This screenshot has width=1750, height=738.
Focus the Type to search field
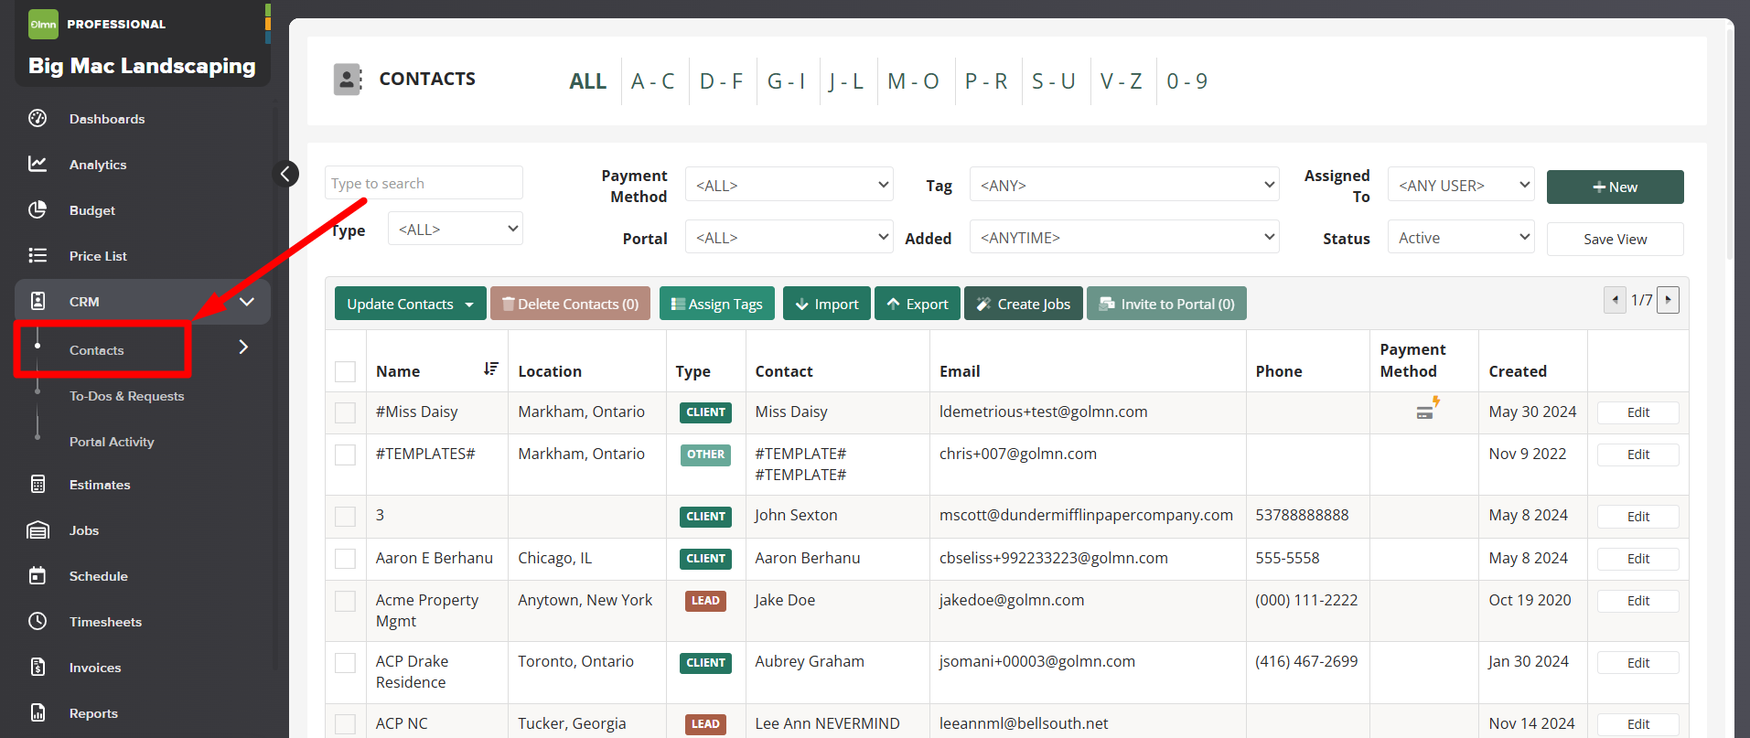(424, 183)
